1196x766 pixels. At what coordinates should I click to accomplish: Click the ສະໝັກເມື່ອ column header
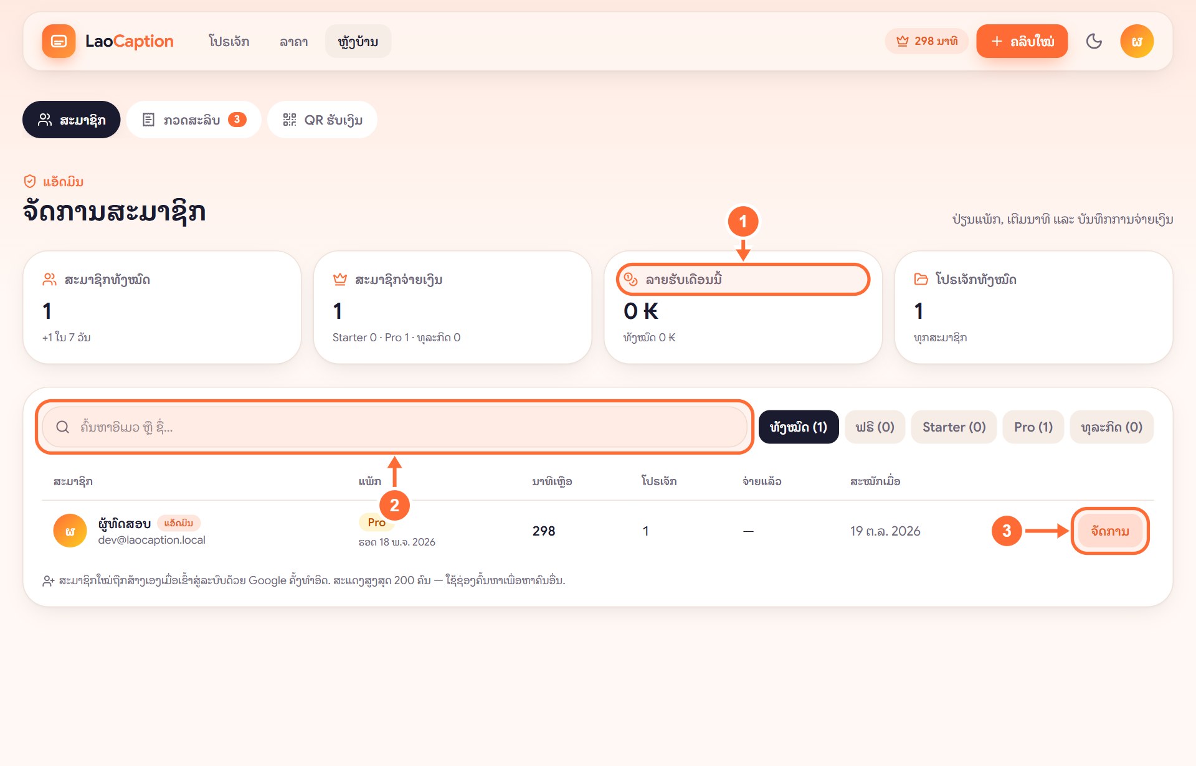[x=875, y=481]
